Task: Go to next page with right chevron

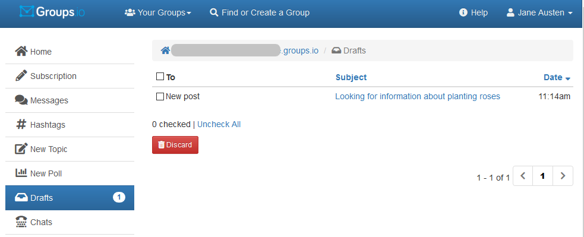Action: click(x=563, y=175)
